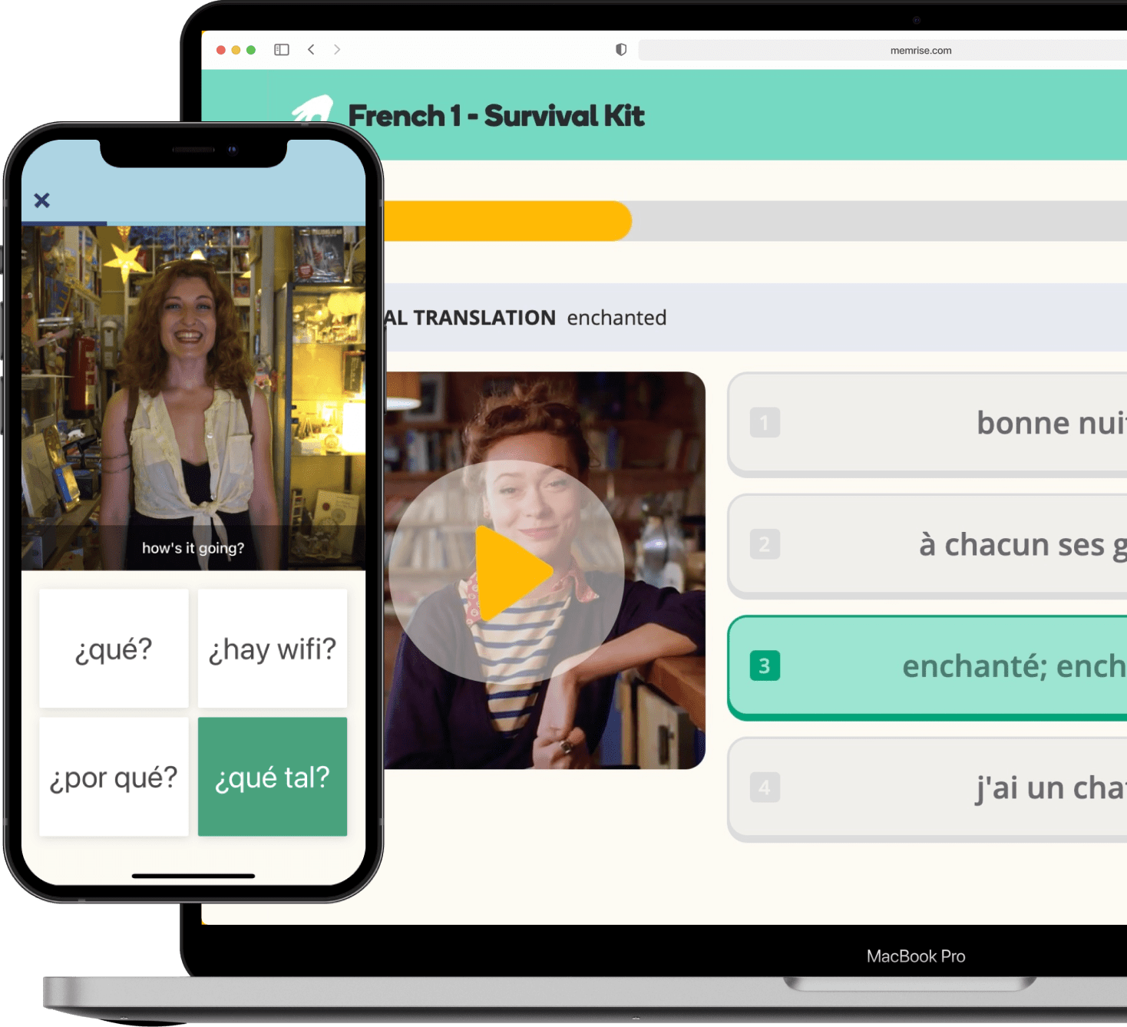Close the lesson with the X icon on phone

[x=42, y=200]
